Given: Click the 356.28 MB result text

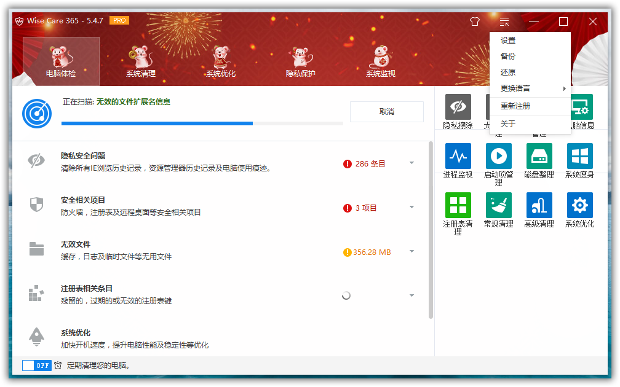Looking at the screenshot, I should pyautogui.click(x=372, y=252).
